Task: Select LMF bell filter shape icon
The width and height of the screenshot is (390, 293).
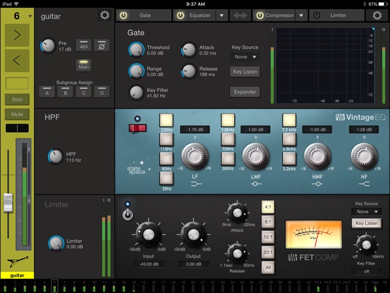Action: (256, 184)
